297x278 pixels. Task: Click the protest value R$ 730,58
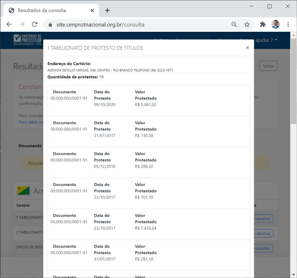click(x=144, y=135)
